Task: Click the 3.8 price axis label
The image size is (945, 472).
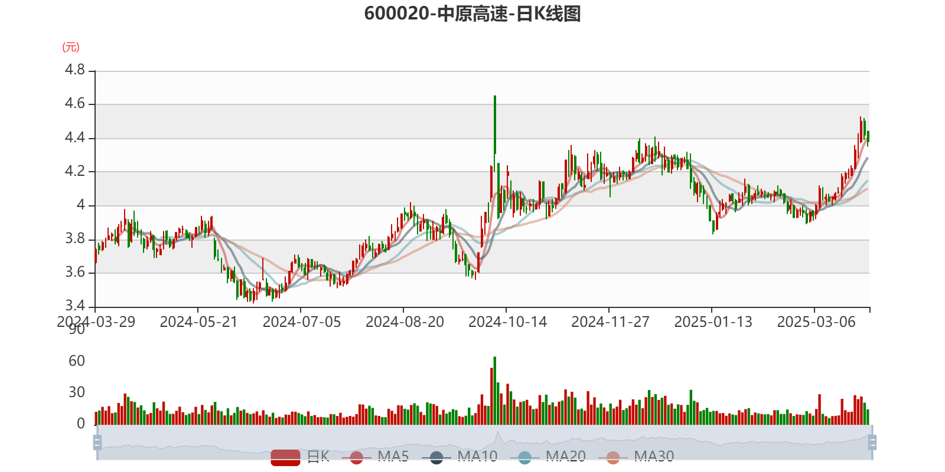Action: 75,239
